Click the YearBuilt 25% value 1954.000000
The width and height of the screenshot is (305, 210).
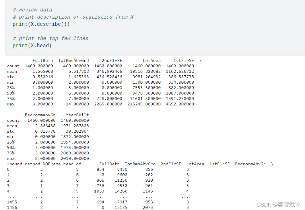click(x=75, y=142)
